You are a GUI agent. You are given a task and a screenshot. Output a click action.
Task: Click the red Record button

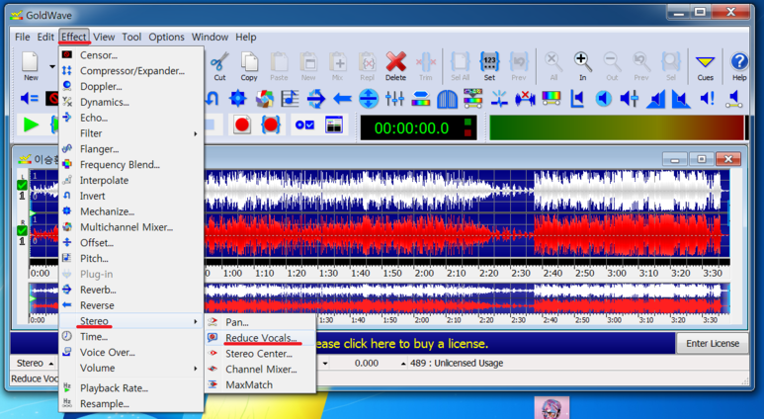242,126
